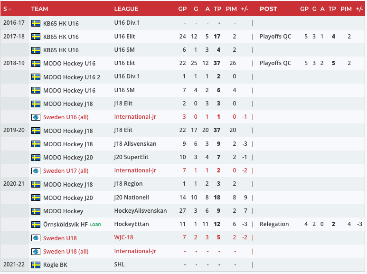Screen dimensions: 367x274
Task: Click team logo beside Sweden U18 WJC-18 row
Action: click(36, 238)
